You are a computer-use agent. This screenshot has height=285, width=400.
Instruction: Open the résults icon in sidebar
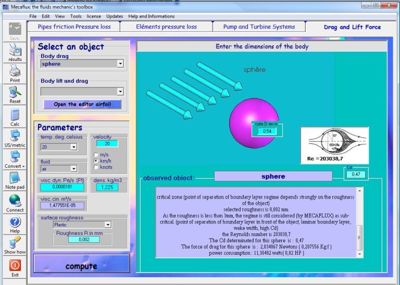(x=15, y=50)
